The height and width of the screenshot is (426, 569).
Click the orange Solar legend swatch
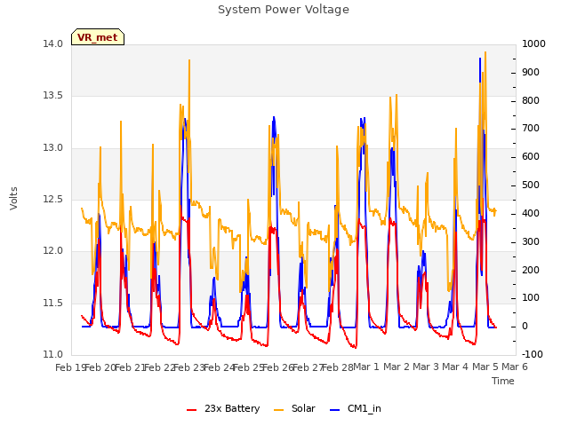coord(278,410)
